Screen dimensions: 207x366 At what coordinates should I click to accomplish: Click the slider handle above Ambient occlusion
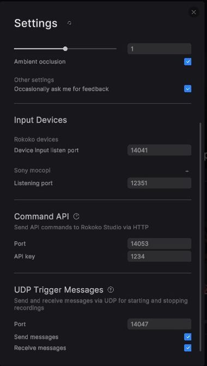point(65,48)
